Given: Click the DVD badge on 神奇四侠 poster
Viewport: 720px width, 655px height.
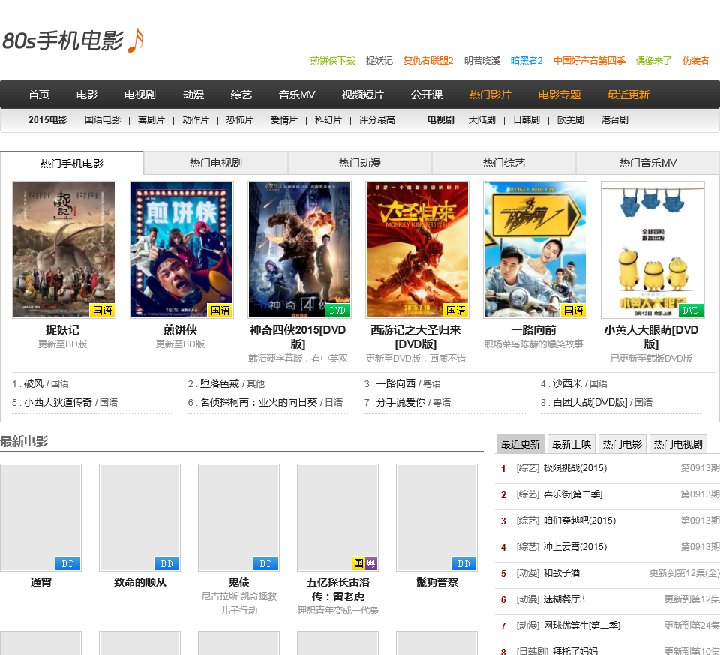Looking at the screenshot, I should pos(337,311).
